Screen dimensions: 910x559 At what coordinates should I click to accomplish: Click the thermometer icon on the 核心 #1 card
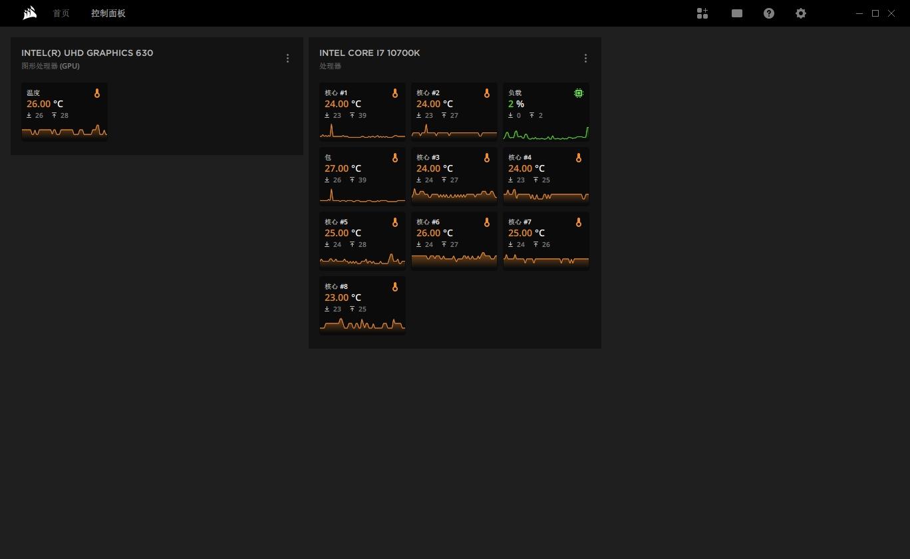[395, 93]
